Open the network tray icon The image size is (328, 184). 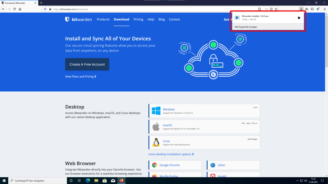[x=301, y=181]
